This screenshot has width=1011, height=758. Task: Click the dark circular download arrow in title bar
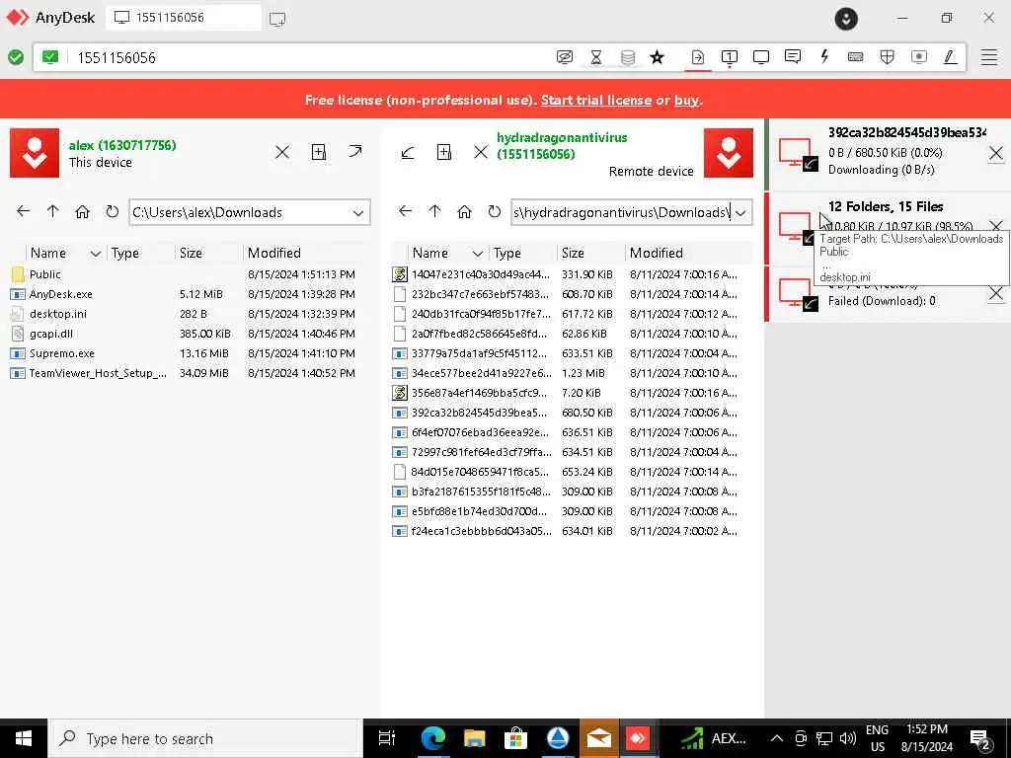click(x=846, y=19)
